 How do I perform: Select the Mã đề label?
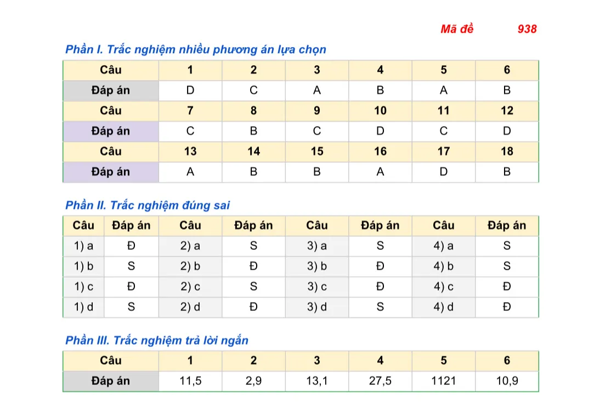coord(457,29)
